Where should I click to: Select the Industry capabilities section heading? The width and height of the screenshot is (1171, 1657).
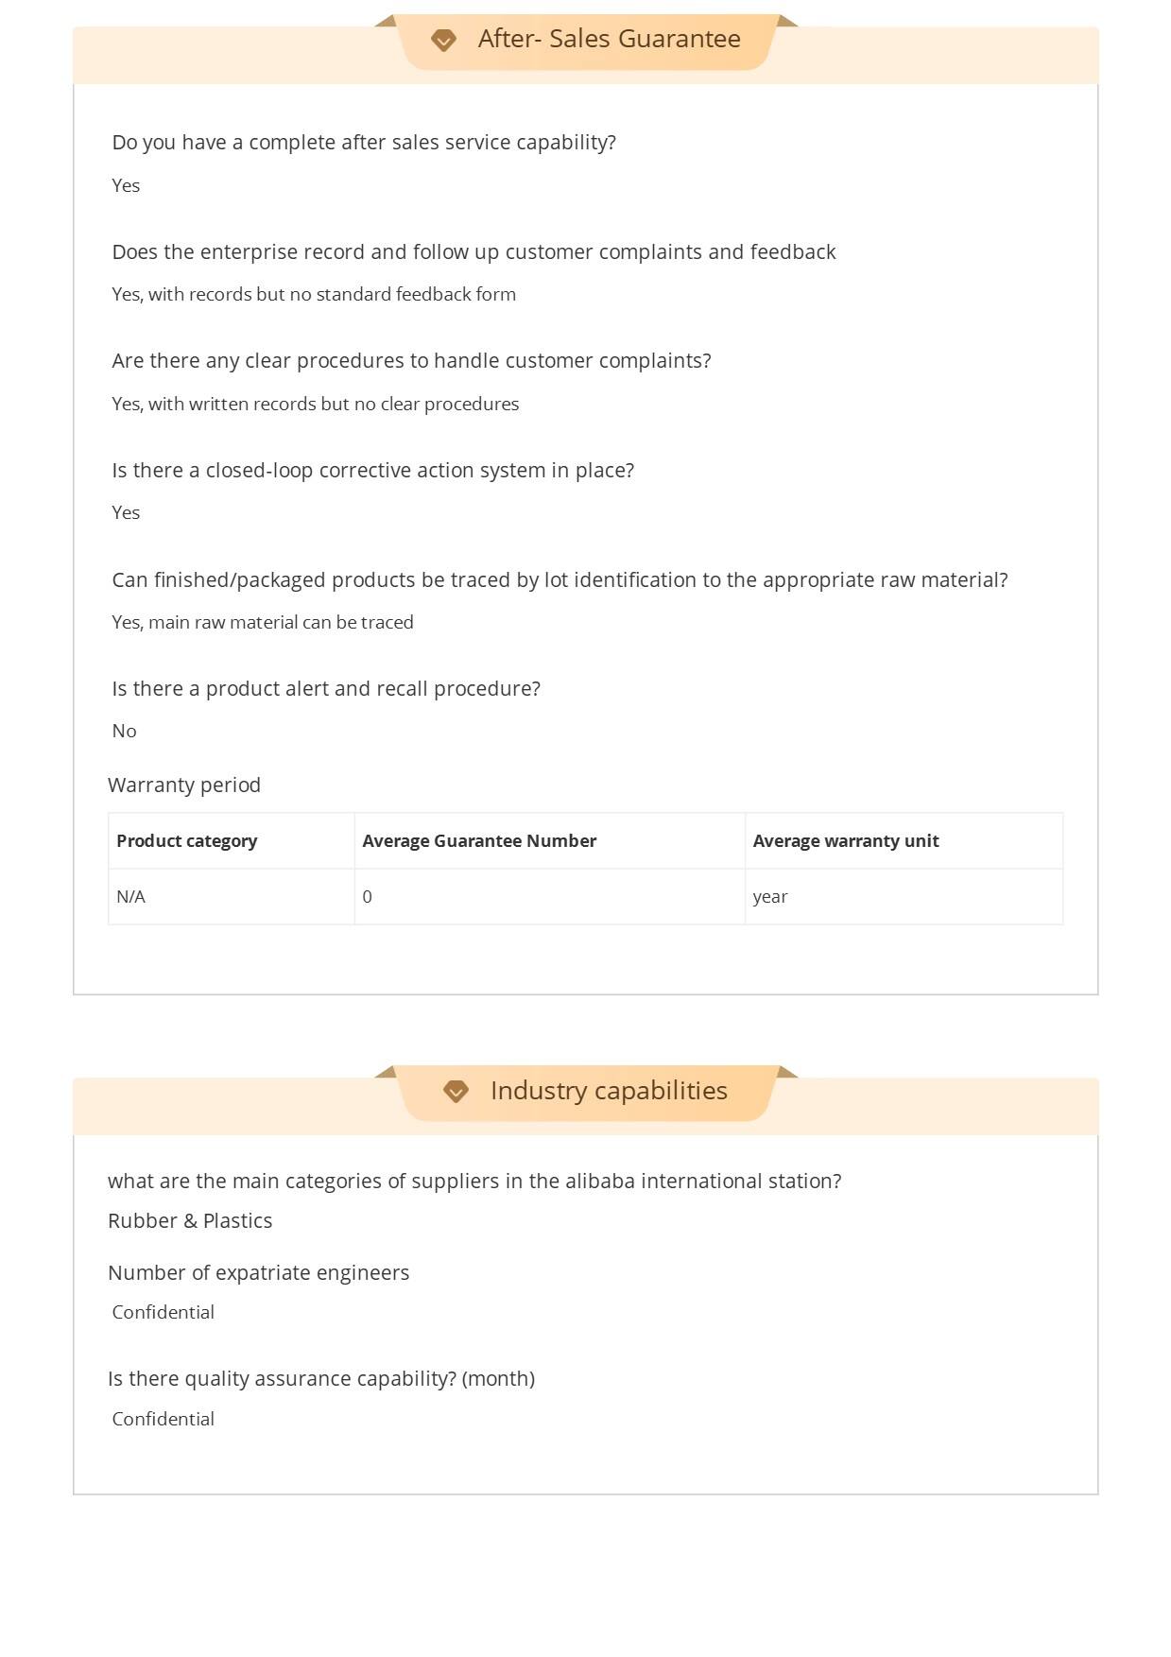tap(609, 1091)
